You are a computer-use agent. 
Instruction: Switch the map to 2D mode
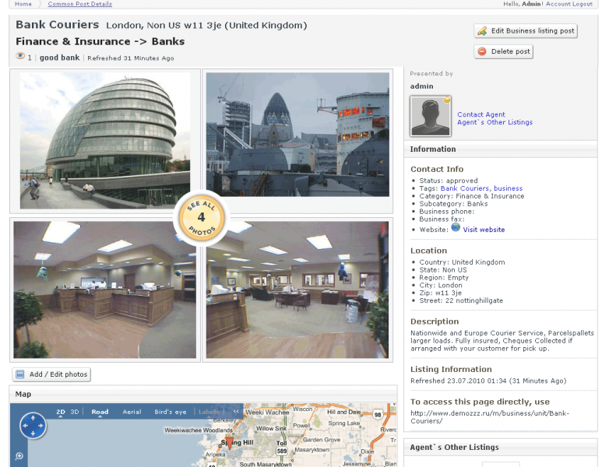tap(61, 412)
